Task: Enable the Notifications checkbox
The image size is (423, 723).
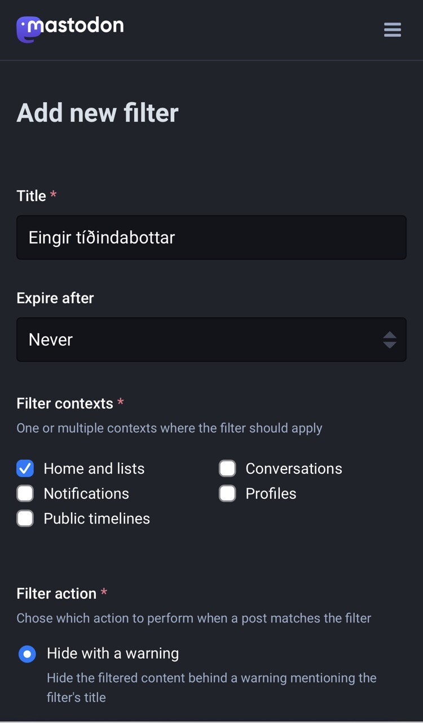Action: click(x=25, y=493)
